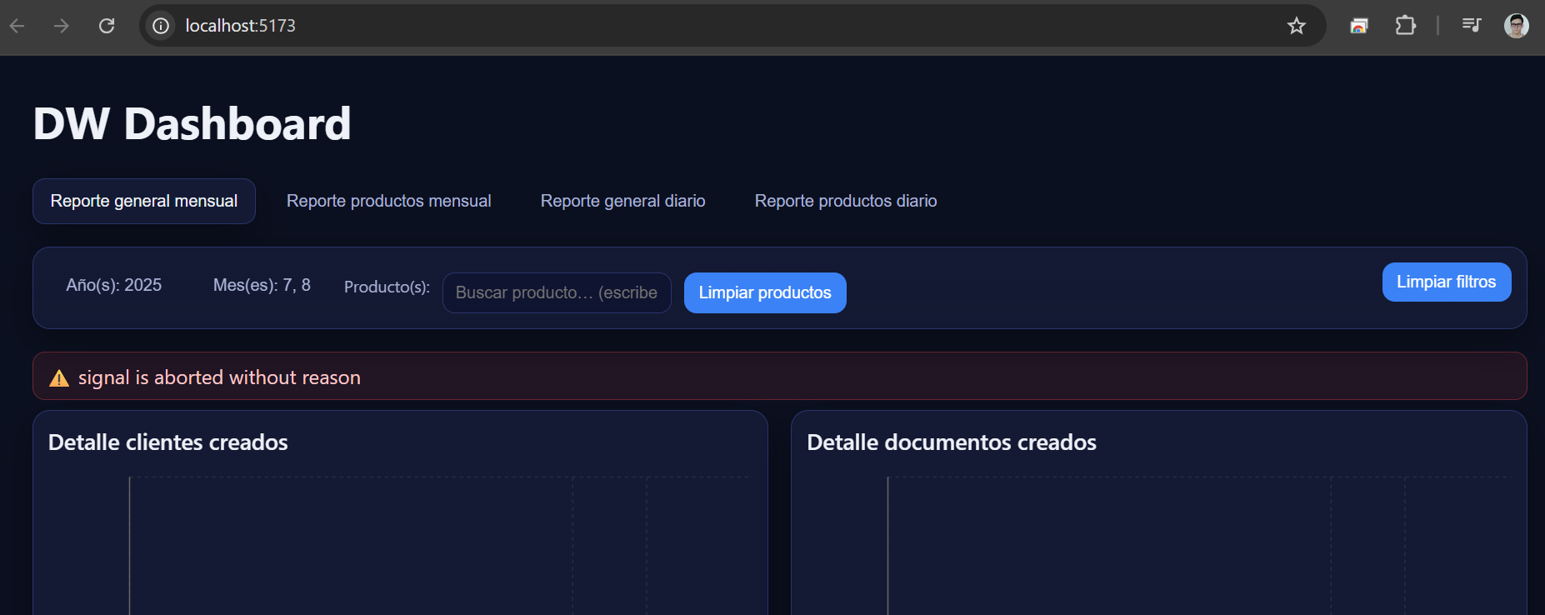Image resolution: width=1545 pixels, height=615 pixels.
Task: Click the colorful extension icon in toolbar
Action: click(x=1359, y=26)
